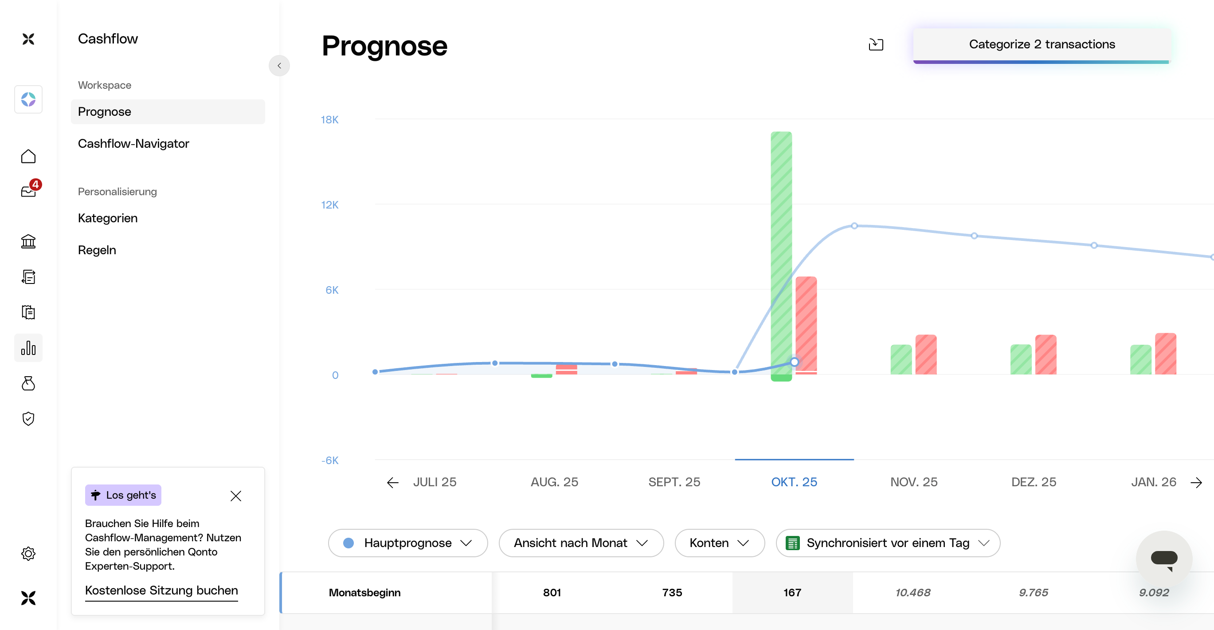Close the Los geht's help card

(235, 496)
